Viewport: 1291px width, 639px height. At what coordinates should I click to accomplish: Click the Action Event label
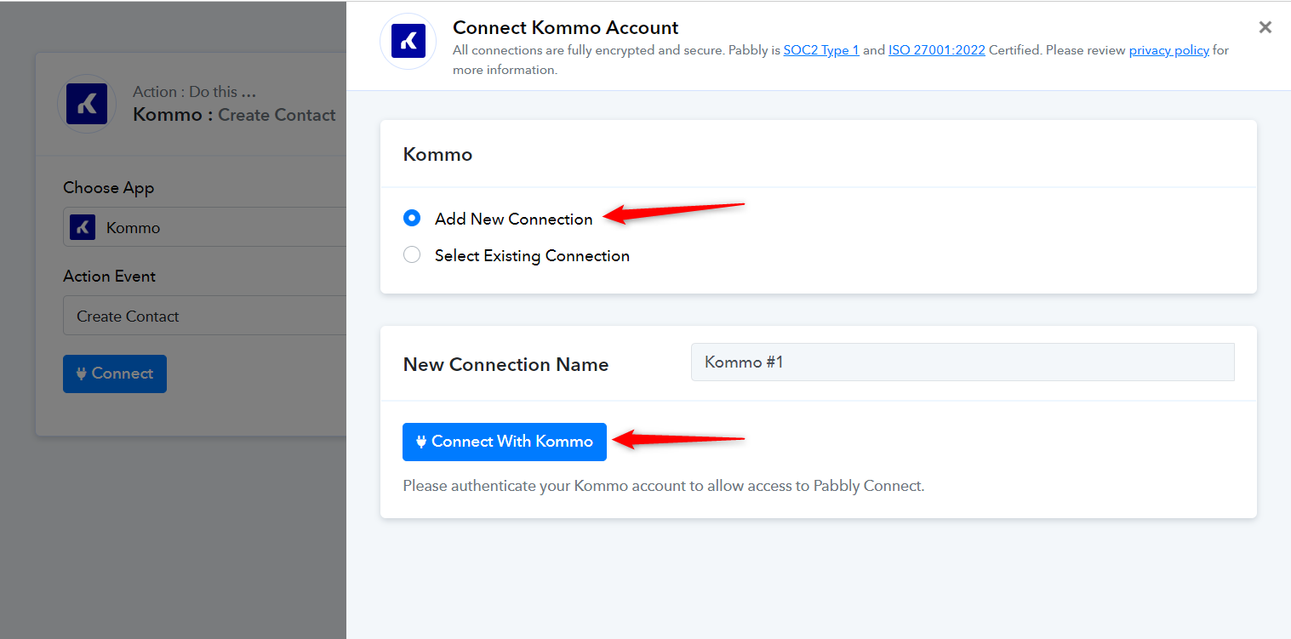click(x=110, y=277)
